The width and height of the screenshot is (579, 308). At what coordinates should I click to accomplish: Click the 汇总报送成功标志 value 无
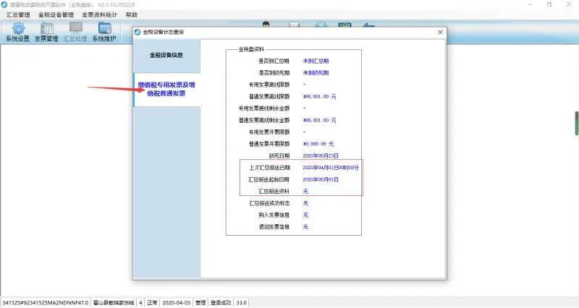[x=305, y=203]
